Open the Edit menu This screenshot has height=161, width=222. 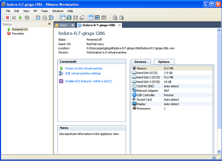[x=17, y=11]
